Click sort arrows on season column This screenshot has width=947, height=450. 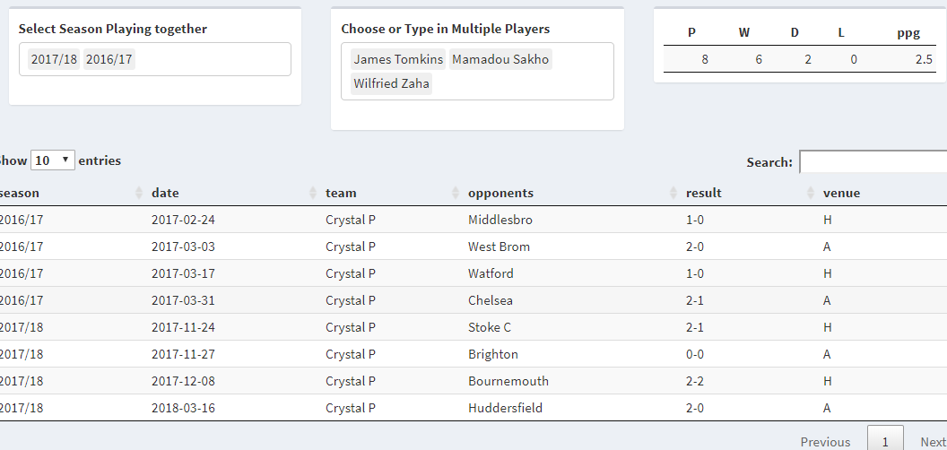[138, 193]
